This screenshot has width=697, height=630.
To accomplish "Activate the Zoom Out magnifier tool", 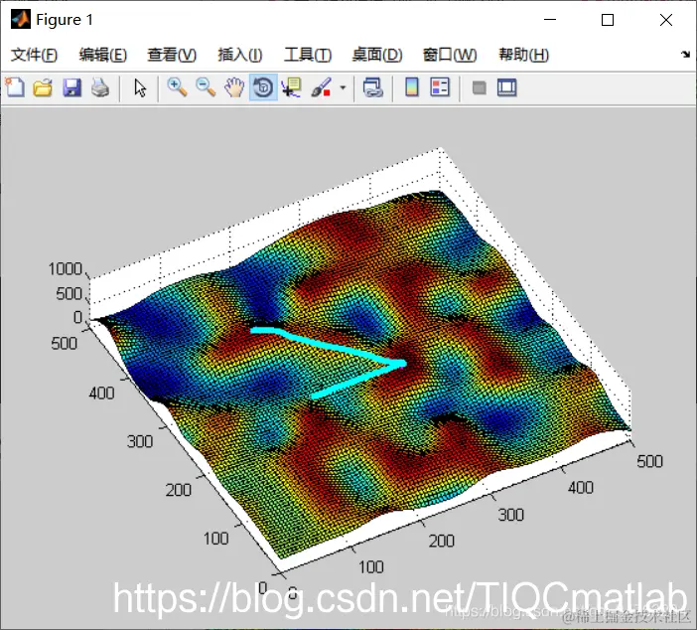I will (206, 87).
